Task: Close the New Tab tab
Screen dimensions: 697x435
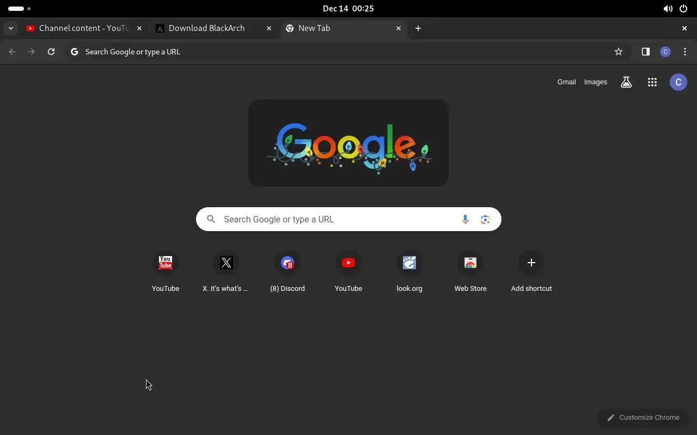Action: (x=399, y=28)
